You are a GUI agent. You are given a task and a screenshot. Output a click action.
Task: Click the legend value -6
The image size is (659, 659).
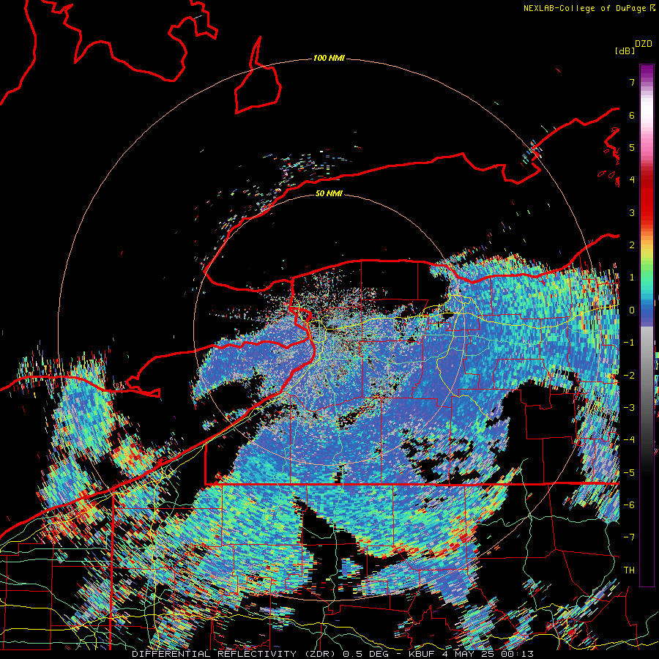pos(629,505)
